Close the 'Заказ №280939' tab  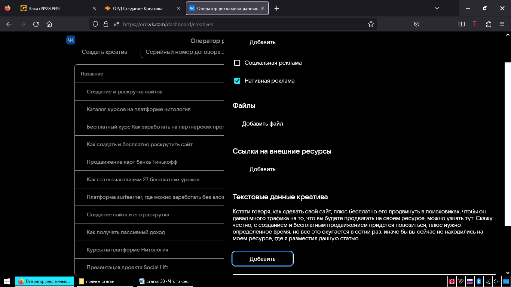[94, 8]
